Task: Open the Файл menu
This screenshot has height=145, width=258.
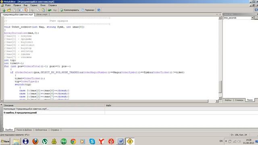Action: tap(8, 5)
